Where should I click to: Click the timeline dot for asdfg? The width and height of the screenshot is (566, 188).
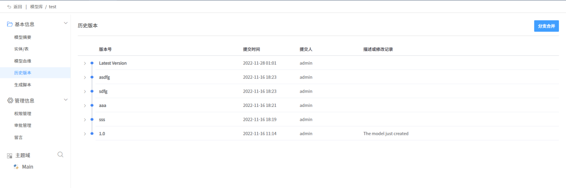pos(92,77)
